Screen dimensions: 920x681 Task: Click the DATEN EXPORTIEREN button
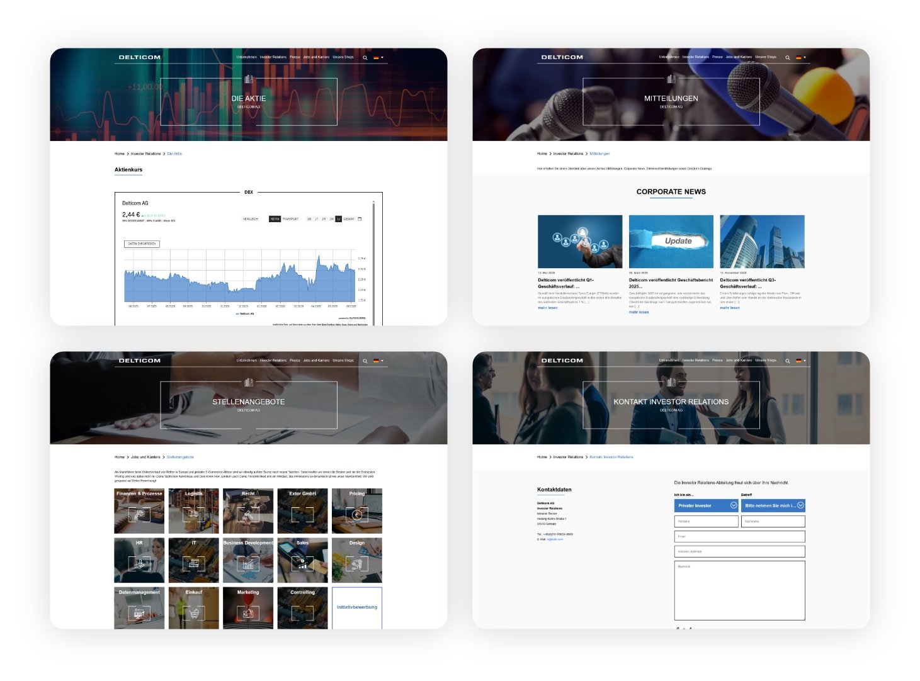[142, 244]
